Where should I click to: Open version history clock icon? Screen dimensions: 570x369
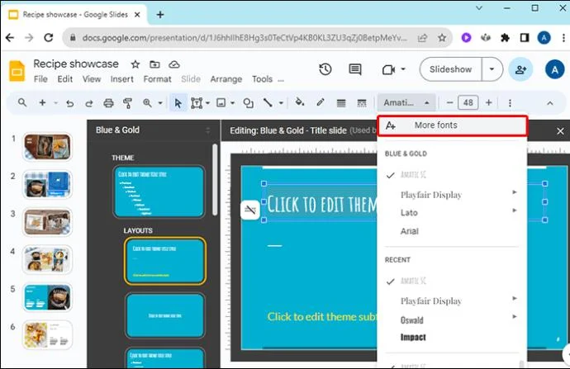pyautogui.click(x=325, y=69)
